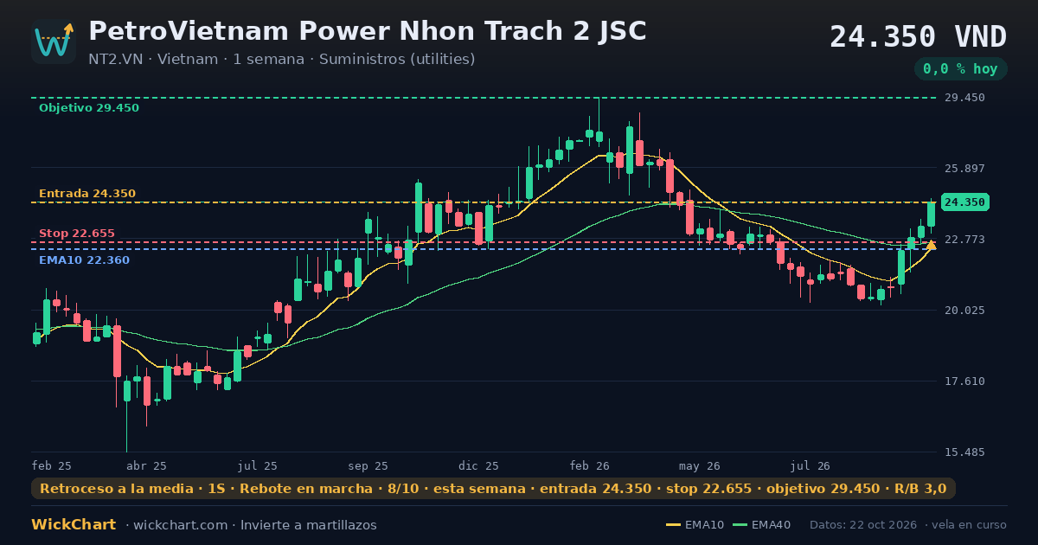This screenshot has width=1038, height=545.
Task: Click the sep 25 date axis label
Action: [368, 465]
